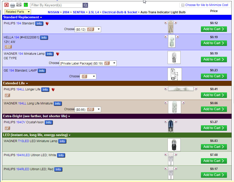This screenshot has height=182, width=234.
Task: Open the PHILIPS 194CV blue bulb thumbnail
Action: click(171, 126)
